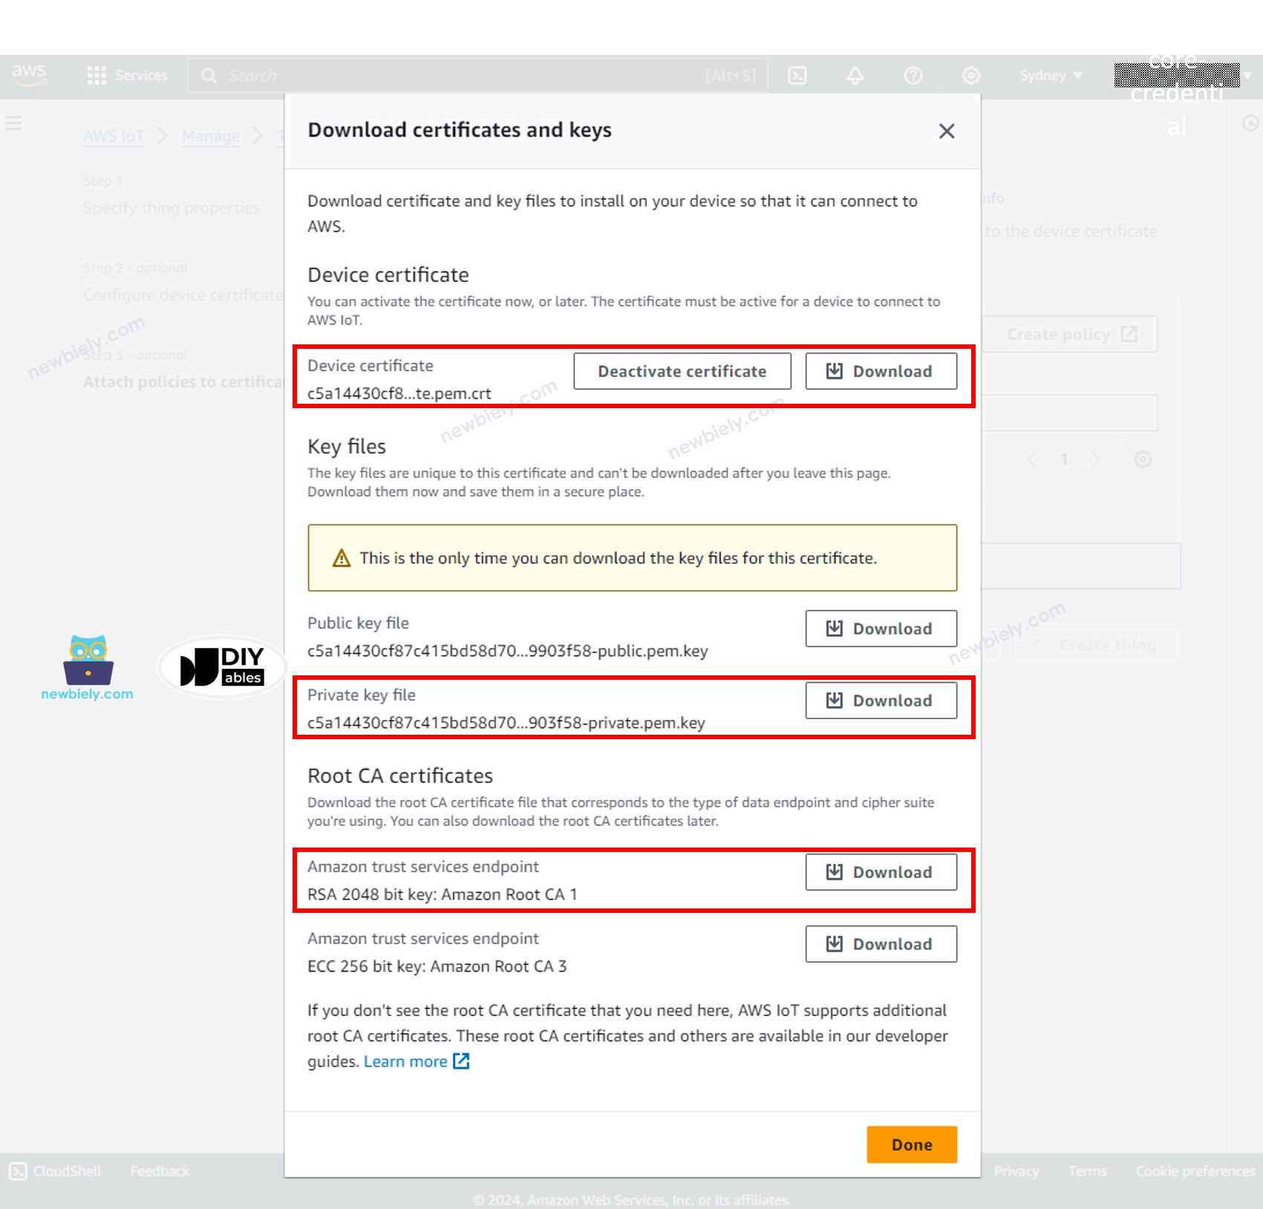Screen dimensions: 1263x1209
Task: Download the private key file
Action: tap(881, 700)
